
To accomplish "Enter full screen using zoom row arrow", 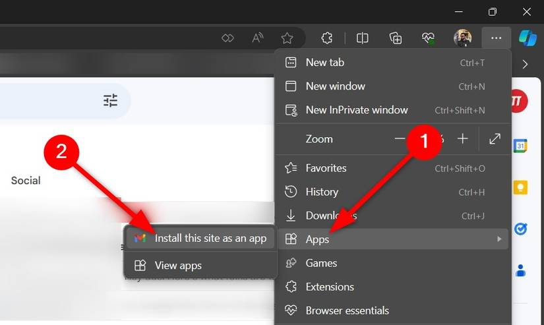I will coord(495,138).
